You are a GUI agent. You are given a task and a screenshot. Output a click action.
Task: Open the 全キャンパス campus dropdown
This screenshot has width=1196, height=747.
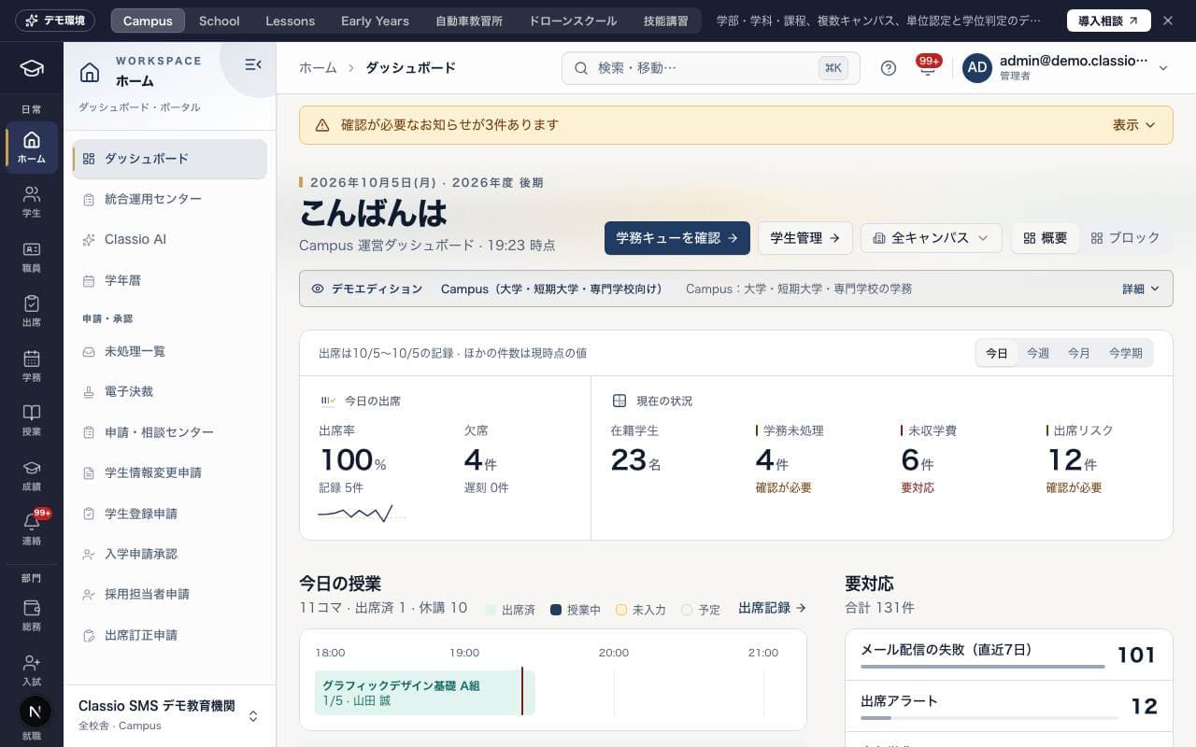coord(931,238)
